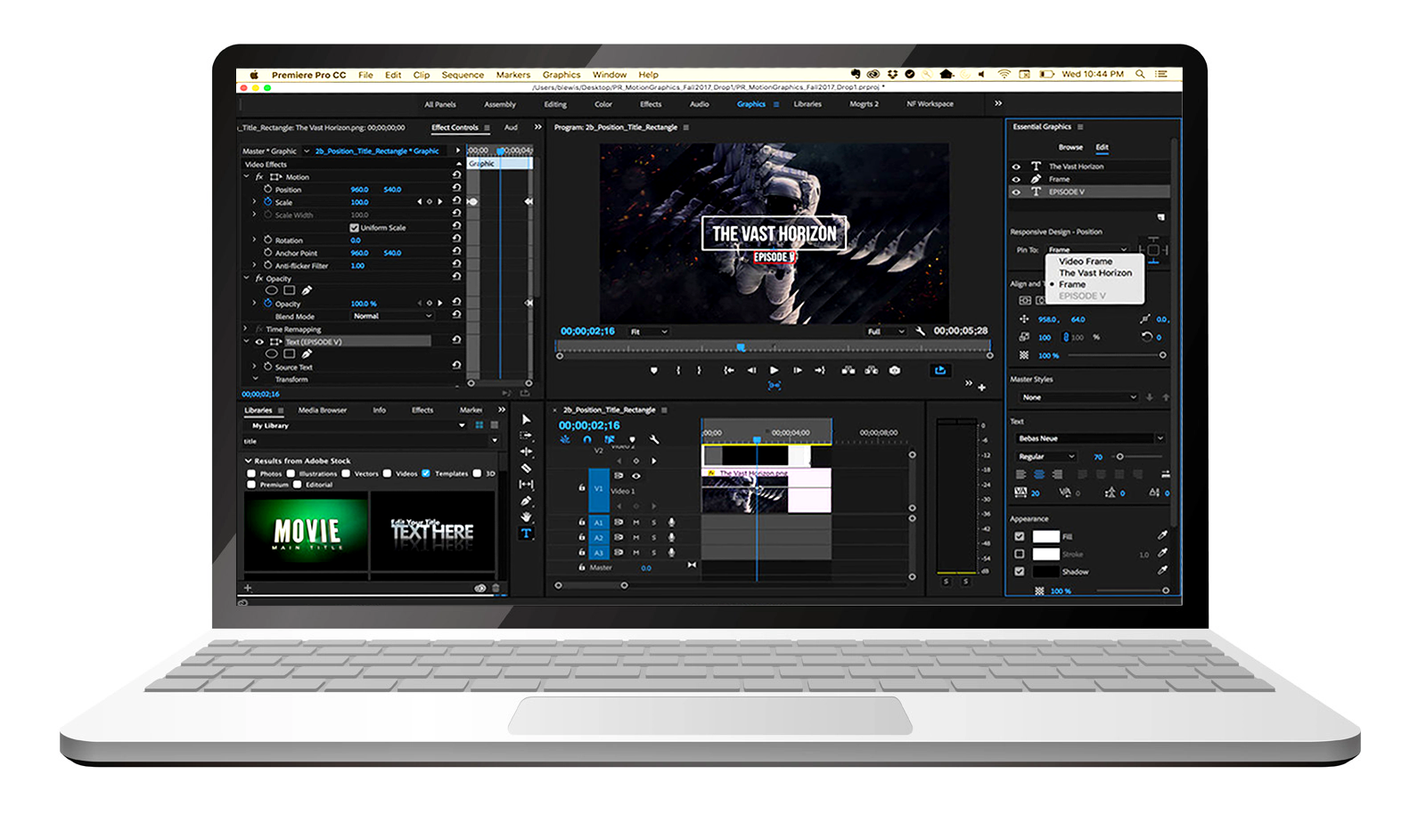Toggle the Scale stopwatch animation icon
Image resolution: width=1426 pixels, height=823 pixels.
267,202
